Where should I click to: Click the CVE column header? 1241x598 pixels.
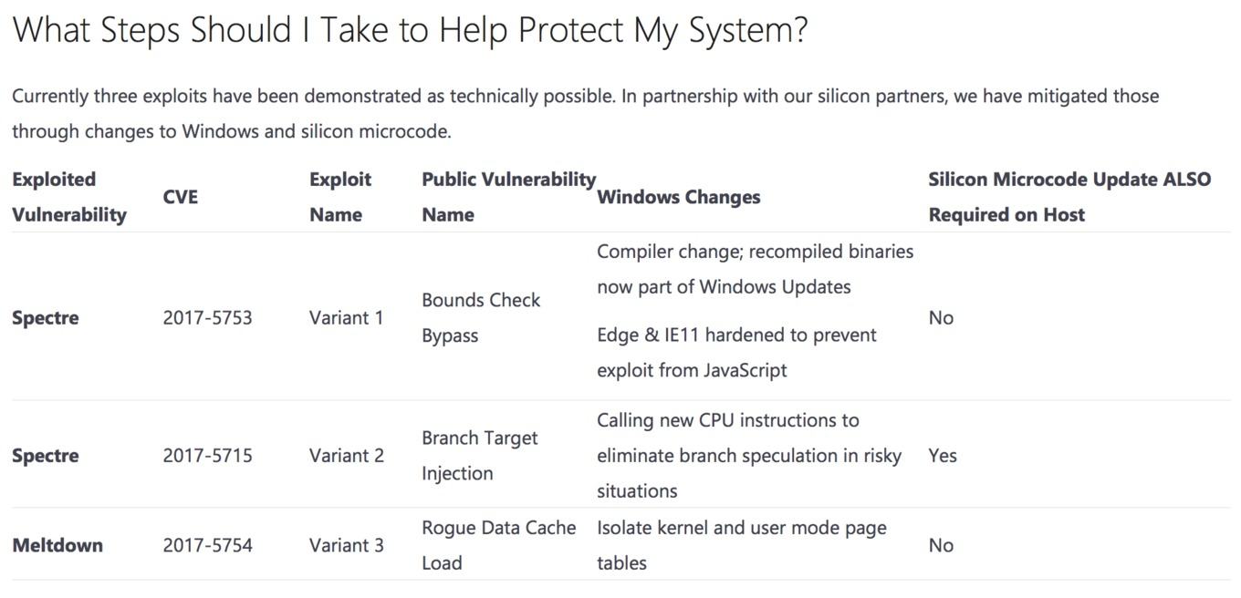pyautogui.click(x=181, y=197)
